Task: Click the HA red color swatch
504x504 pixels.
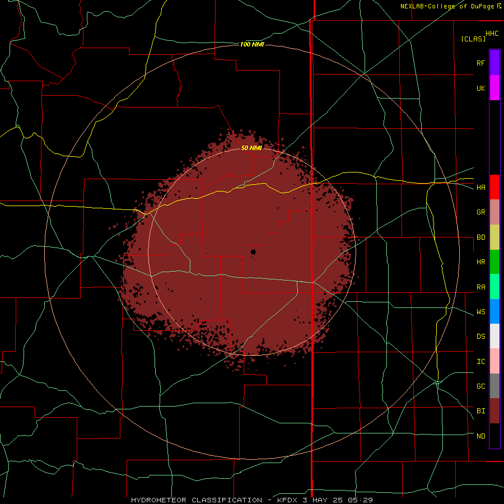Action: tap(494, 187)
